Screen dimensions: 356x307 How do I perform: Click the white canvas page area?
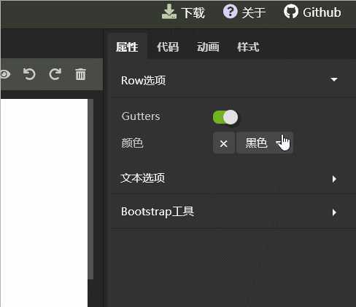pyautogui.click(x=44, y=202)
